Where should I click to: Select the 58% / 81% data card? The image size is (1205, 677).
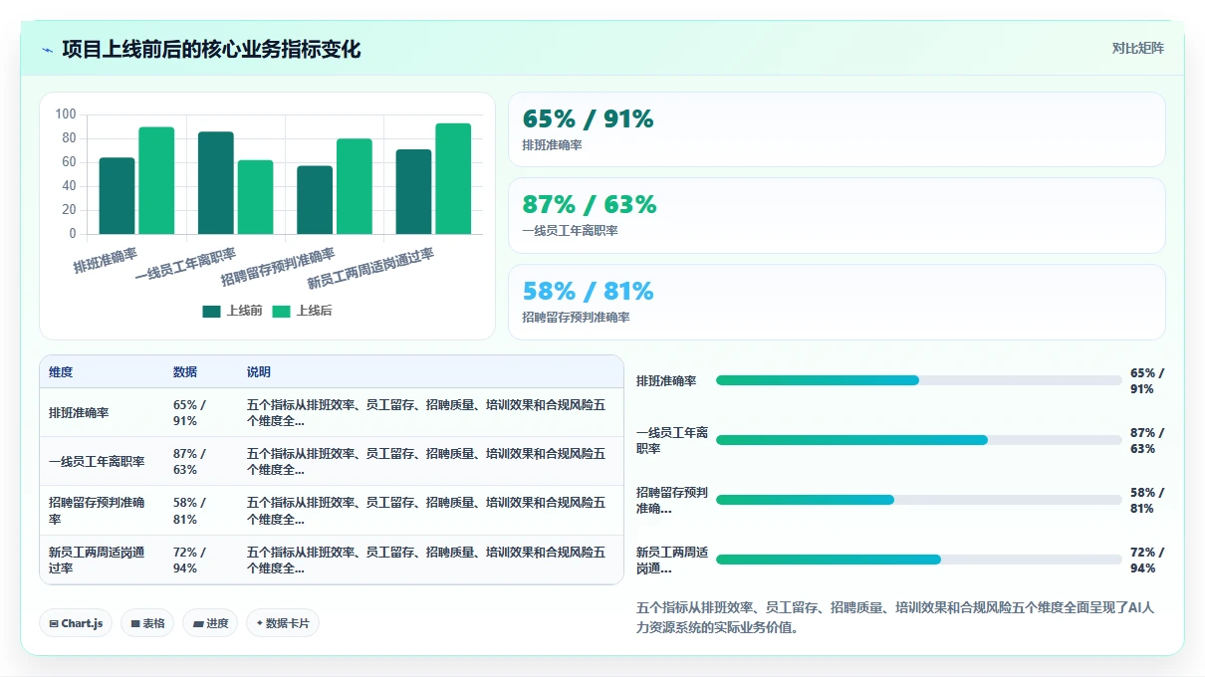(837, 302)
